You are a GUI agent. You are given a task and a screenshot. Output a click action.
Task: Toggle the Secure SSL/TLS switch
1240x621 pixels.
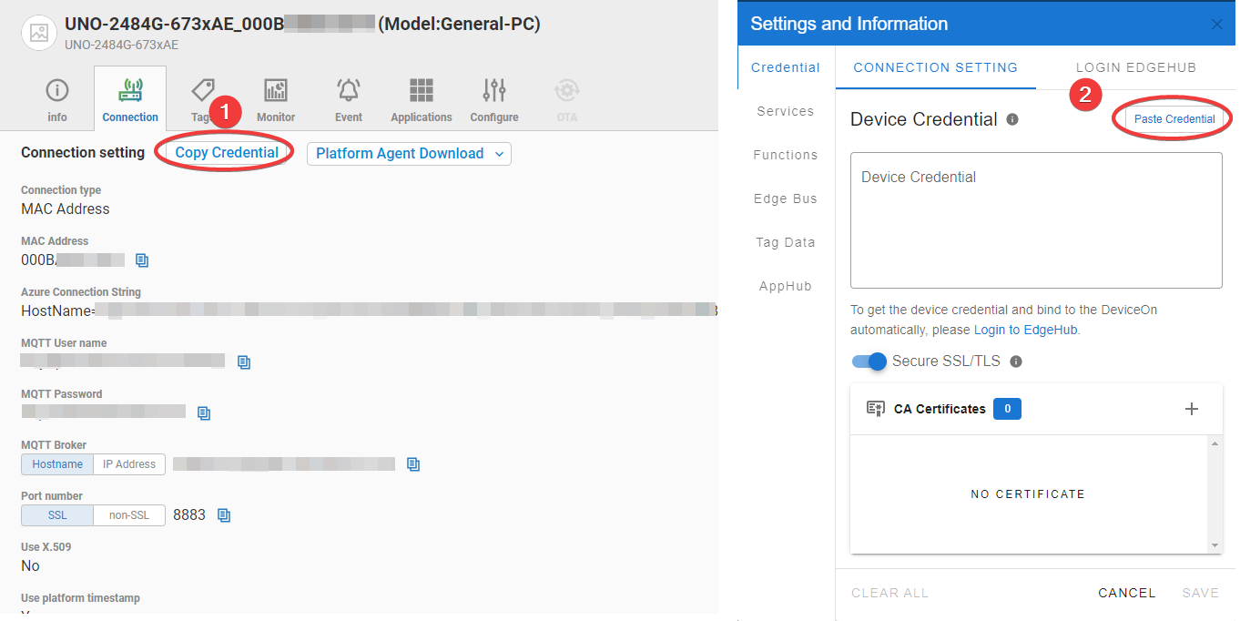point(869,361)
